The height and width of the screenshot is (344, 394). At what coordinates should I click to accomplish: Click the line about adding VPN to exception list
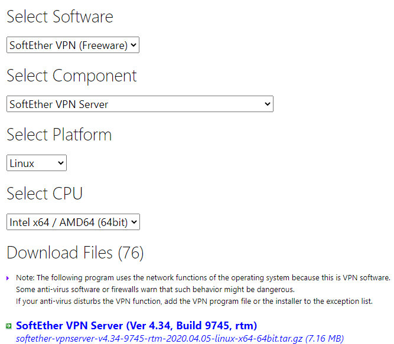pos(194,301)
